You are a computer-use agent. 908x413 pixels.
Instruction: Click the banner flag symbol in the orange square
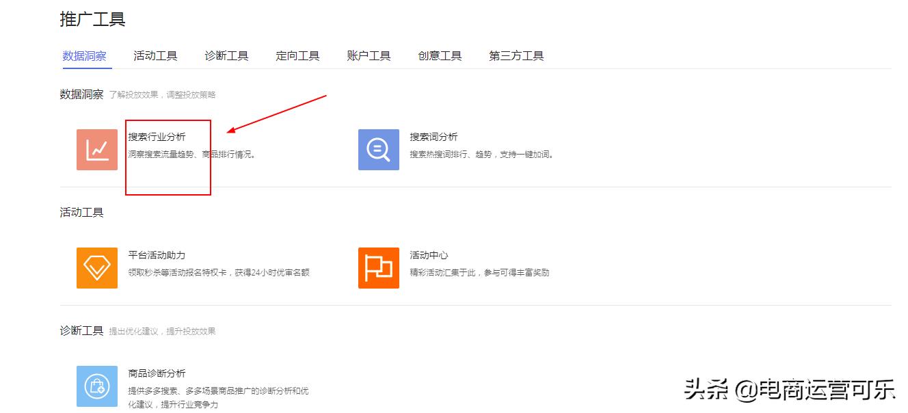[378, 267]
